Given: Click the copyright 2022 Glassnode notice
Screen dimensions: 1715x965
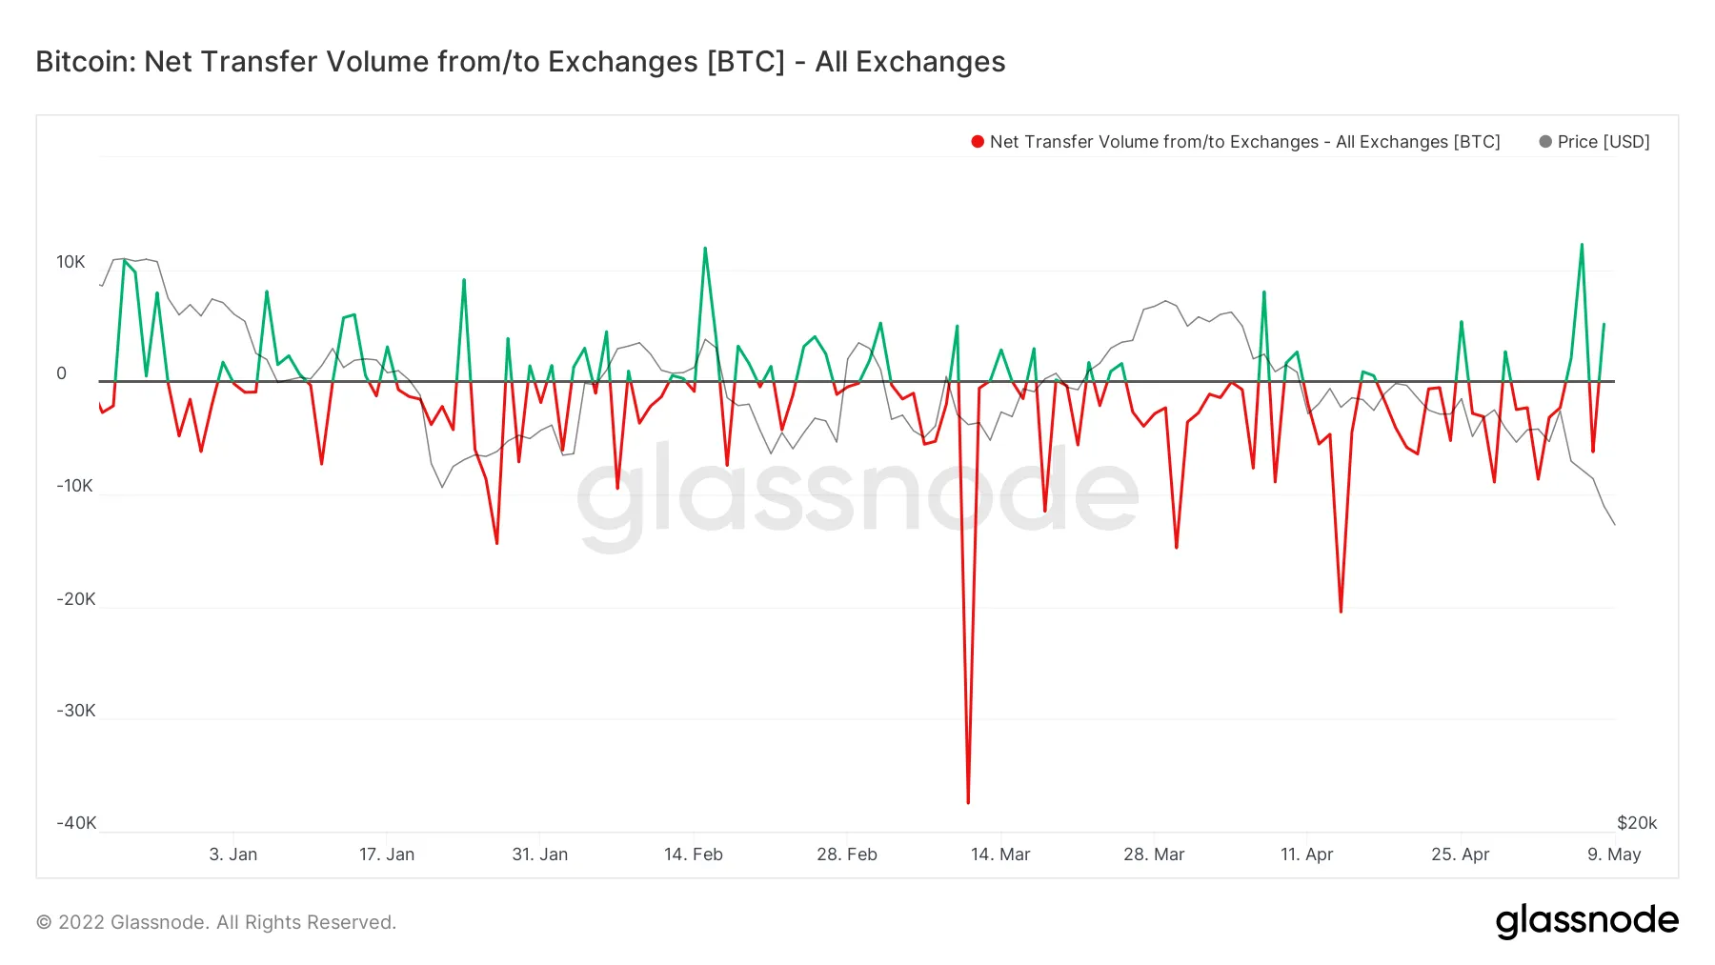Looking at the screenshot, I should point(216,922).
